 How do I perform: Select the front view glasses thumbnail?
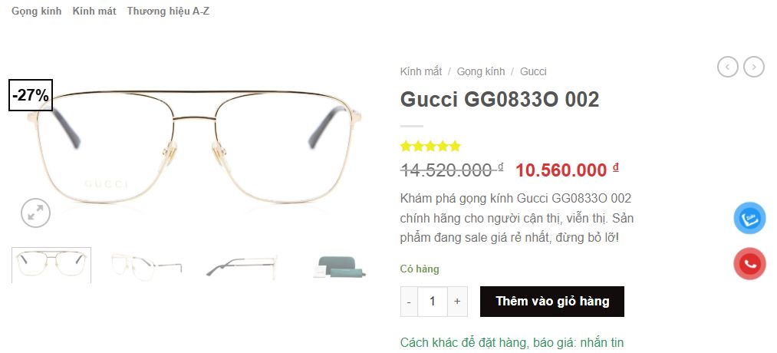point(51,266)
